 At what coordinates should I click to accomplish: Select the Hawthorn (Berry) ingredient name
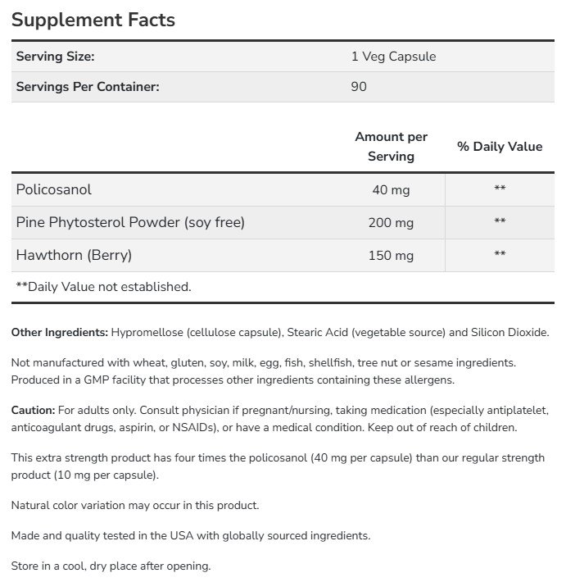click(74, 255)
